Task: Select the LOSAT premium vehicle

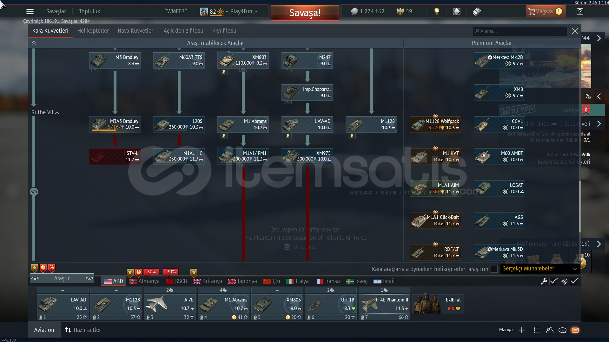Action: point(500,188)
